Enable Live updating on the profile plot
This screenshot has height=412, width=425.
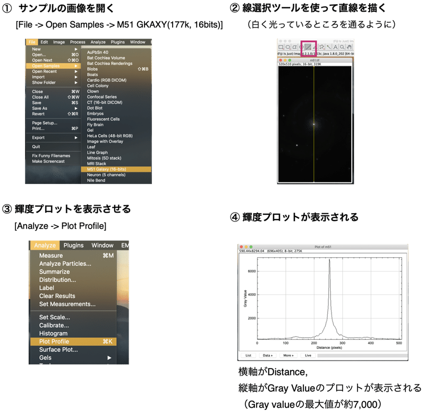coord(308,355)
